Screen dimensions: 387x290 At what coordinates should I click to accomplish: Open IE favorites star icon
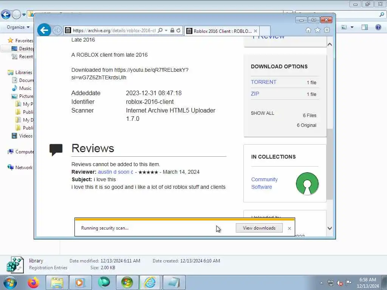(x=317, y=30)
